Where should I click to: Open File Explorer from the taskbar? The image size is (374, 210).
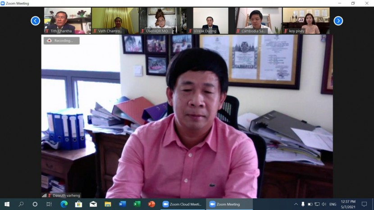[x=108, y=204]
